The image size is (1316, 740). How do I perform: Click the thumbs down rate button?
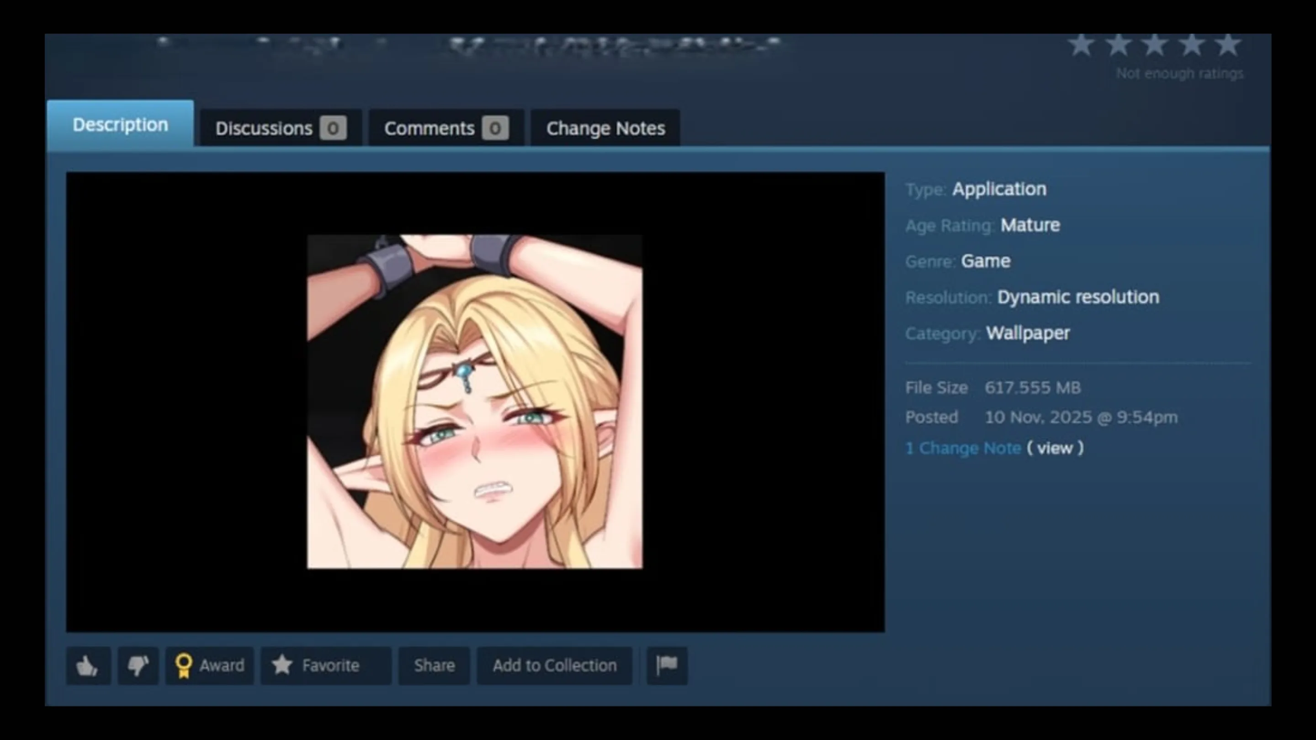coord(138,666)
